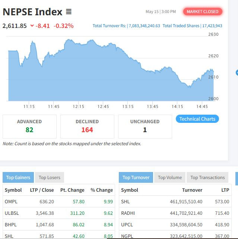This screenshot has width=238, height=239.
Task: Click the blue arrow at right edge
Action: point(237,73)
